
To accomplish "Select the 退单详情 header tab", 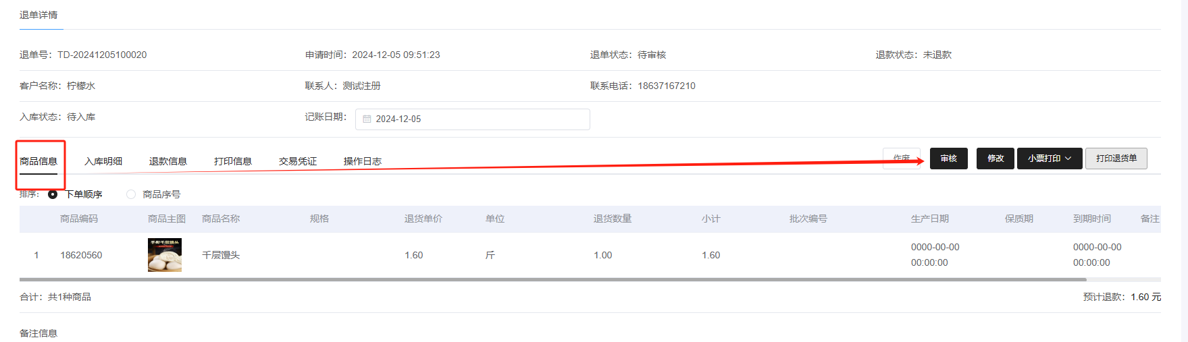I will point(38,15).
